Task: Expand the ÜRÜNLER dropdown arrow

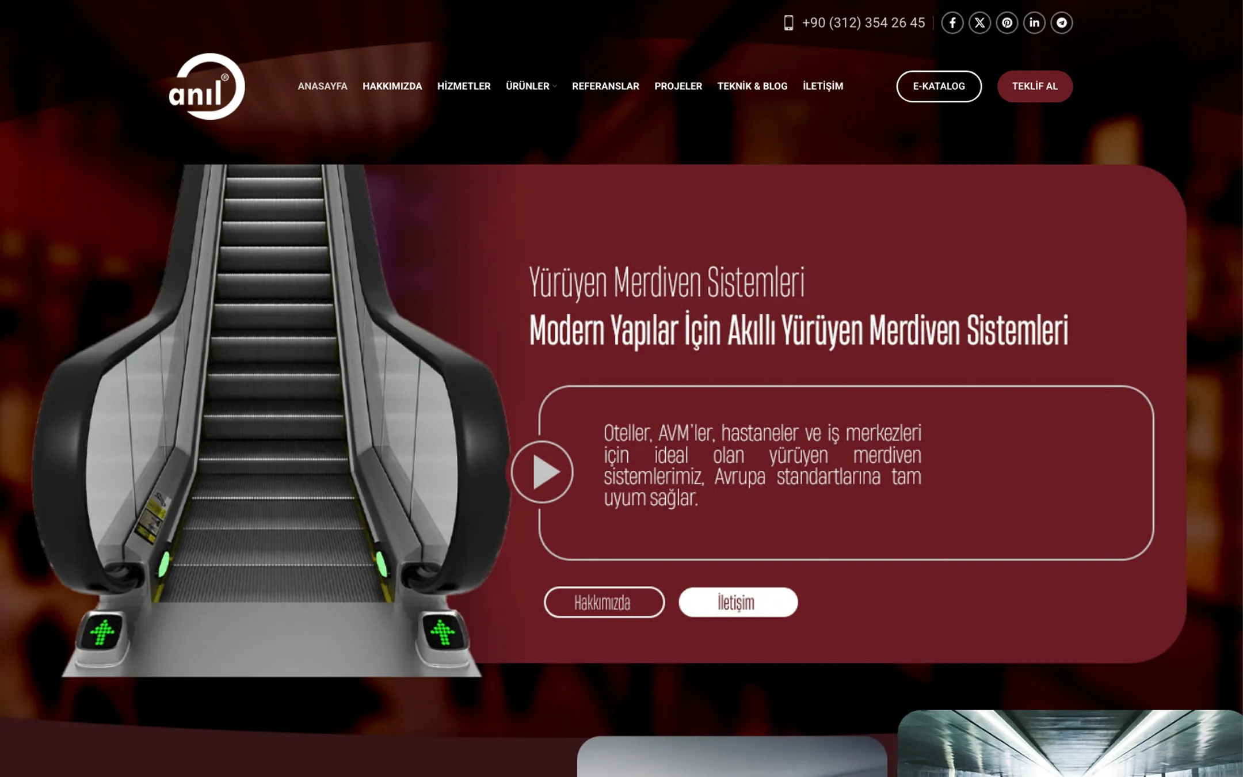Action: (x=555, y=86)
